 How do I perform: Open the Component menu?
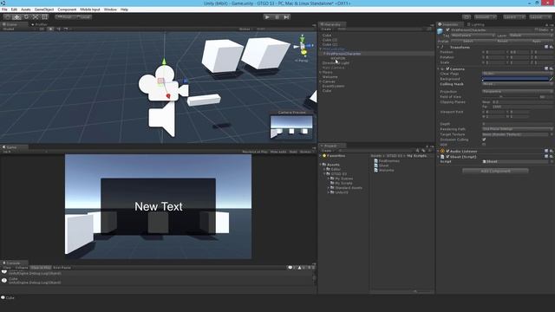(x=67, y=10)
